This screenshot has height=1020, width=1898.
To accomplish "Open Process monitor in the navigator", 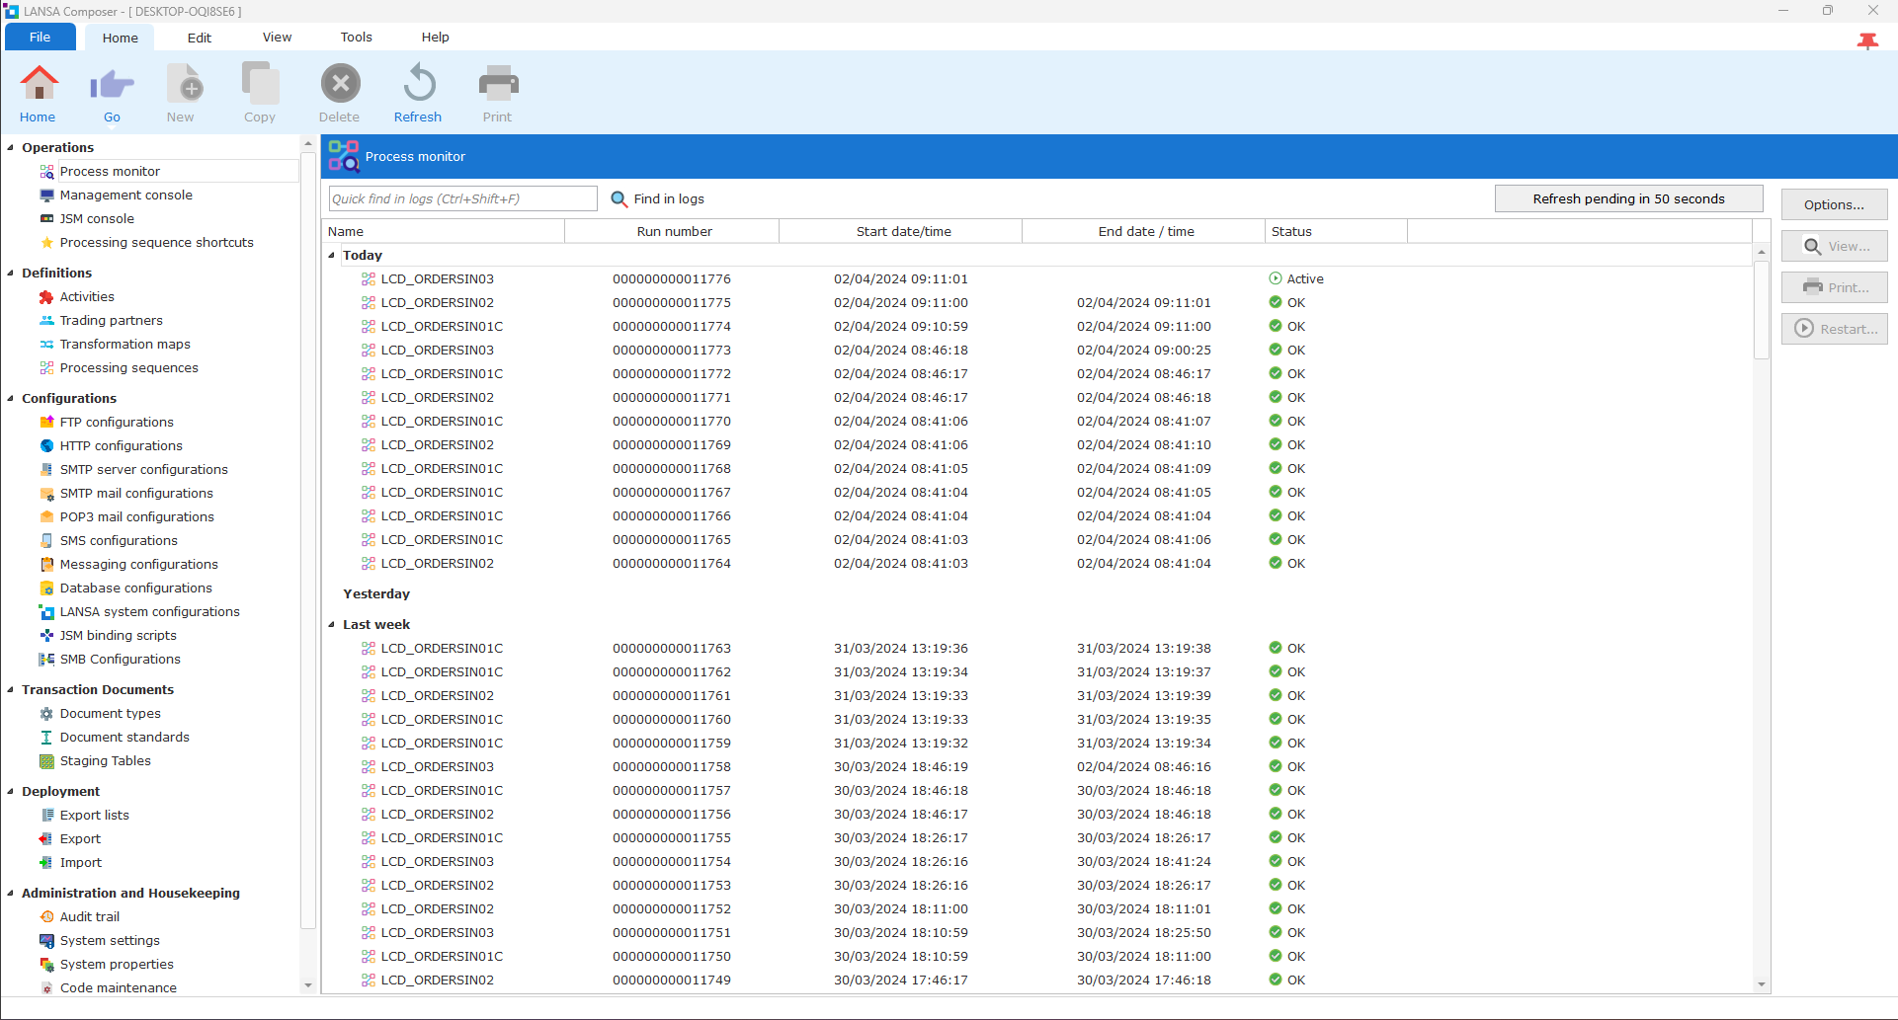I will (x=110, y=171).
